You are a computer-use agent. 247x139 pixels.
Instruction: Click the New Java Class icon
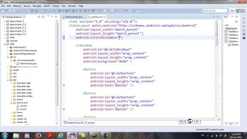tap(85, 11)
